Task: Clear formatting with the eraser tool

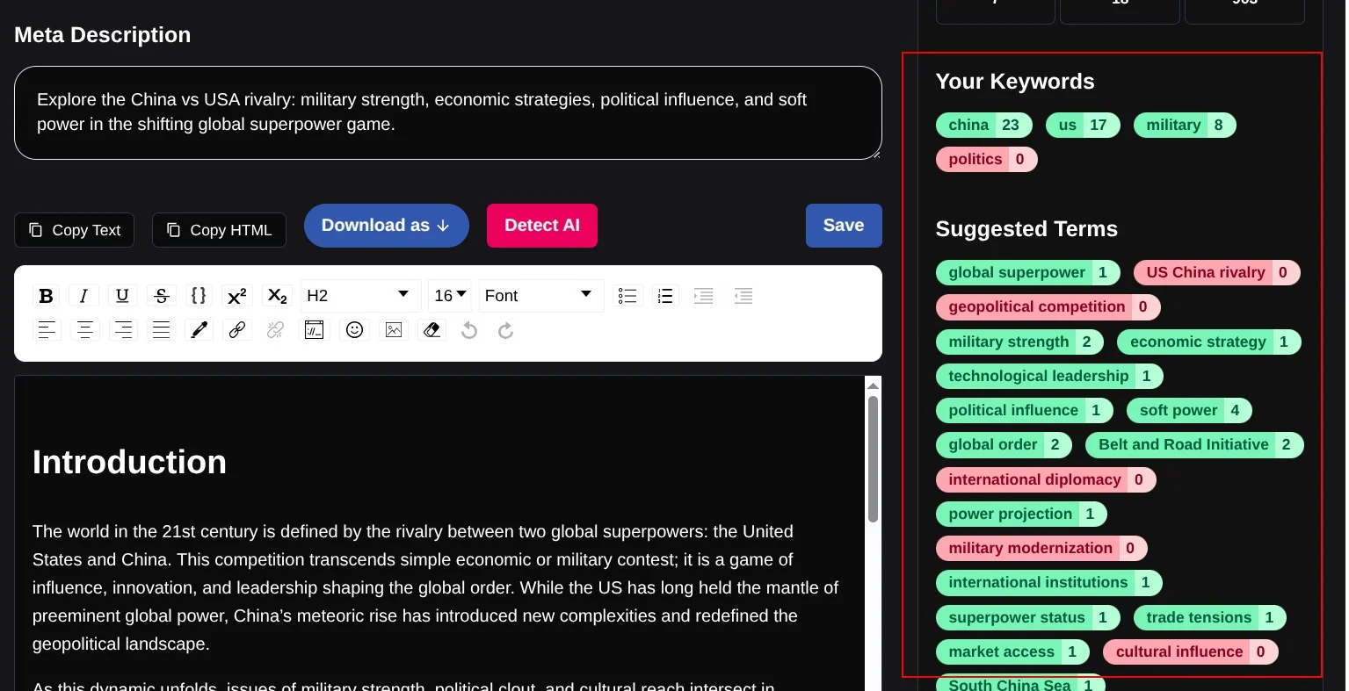Action: 432,330
